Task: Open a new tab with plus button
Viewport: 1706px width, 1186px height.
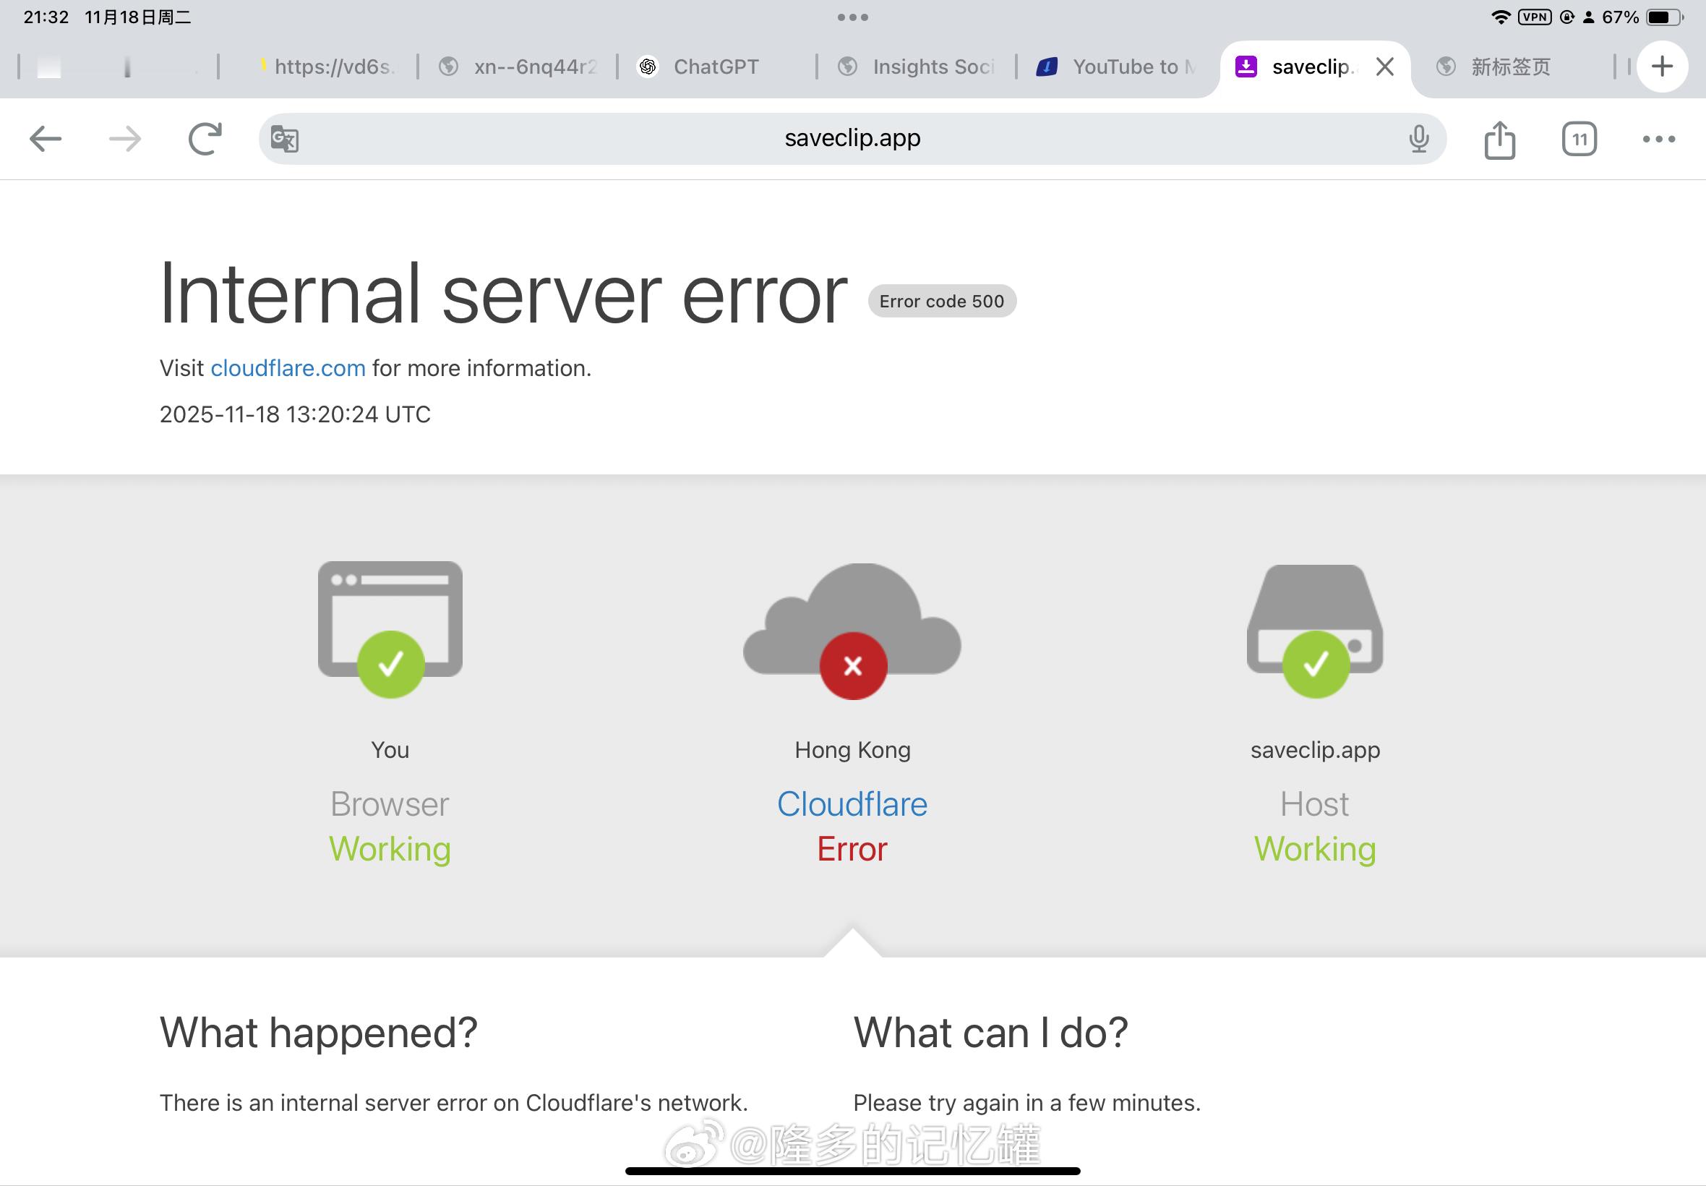Action: pyautogui.click(x=1662, y=67)
